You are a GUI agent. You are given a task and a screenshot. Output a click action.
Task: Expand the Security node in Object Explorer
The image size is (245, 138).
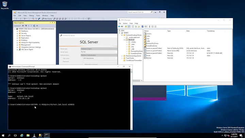17,33
